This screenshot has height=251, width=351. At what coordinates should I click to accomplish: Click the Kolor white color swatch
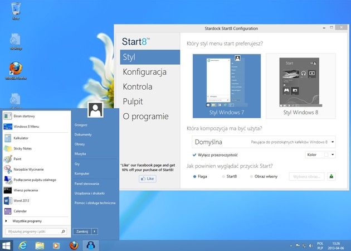[326, 155]
